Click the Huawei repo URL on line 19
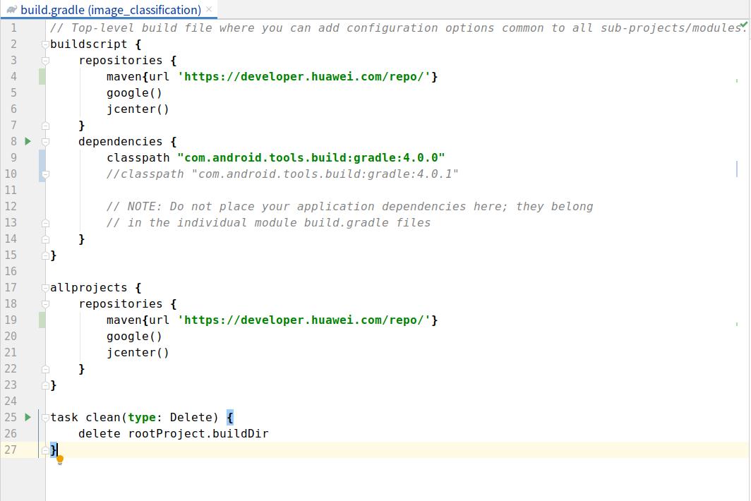 (307, 320)
